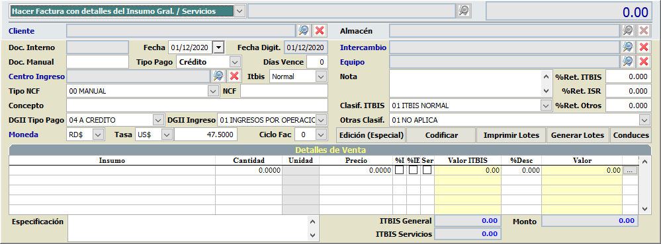Open the Moneda RD$ dropdown
The width and height of the screenshot is (661, 244).
98,135
